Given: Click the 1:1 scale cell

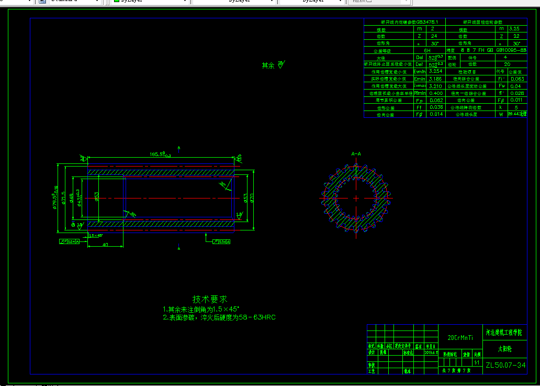Looking at the screenshot, I should point(477,362).
